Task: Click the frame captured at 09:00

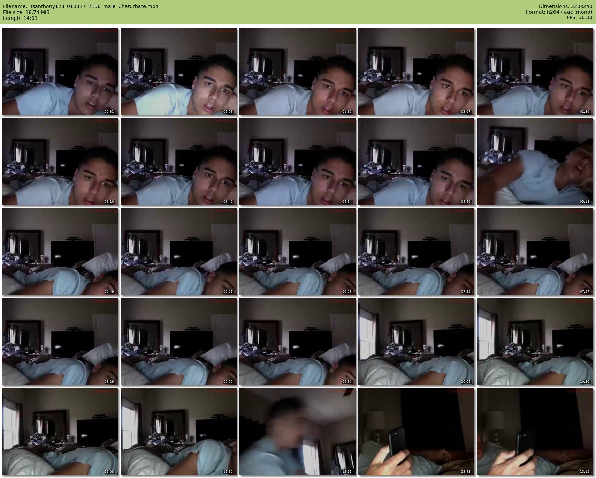Action: click(179, 342)
